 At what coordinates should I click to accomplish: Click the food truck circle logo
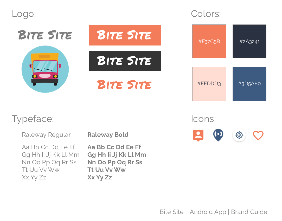point(45,69)
